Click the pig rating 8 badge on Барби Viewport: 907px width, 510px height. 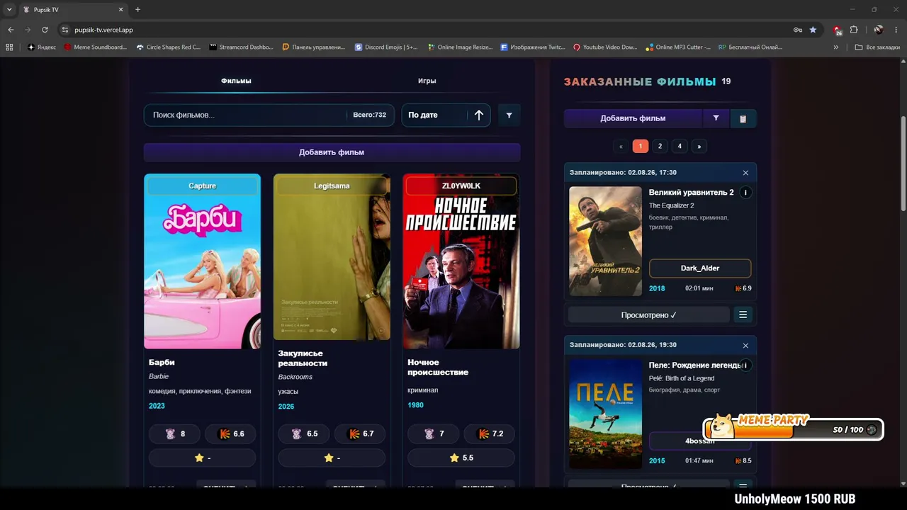click(175, 434)
